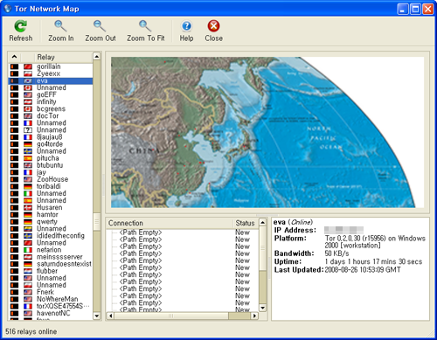Select the eva relay row
The image size is (437, 340).
click(51, 80)
